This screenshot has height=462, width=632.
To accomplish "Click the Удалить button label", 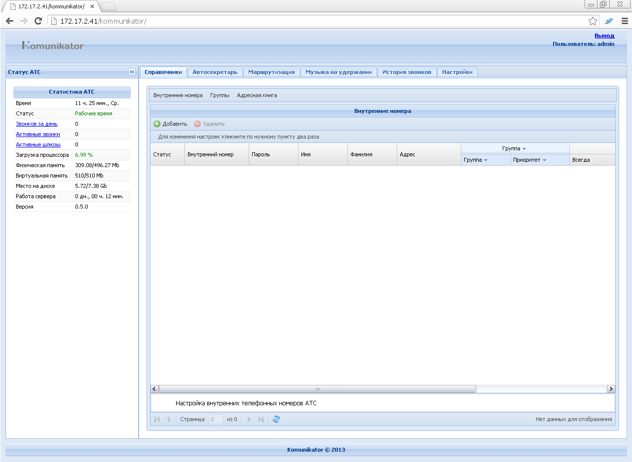I will tap(214, 124).
